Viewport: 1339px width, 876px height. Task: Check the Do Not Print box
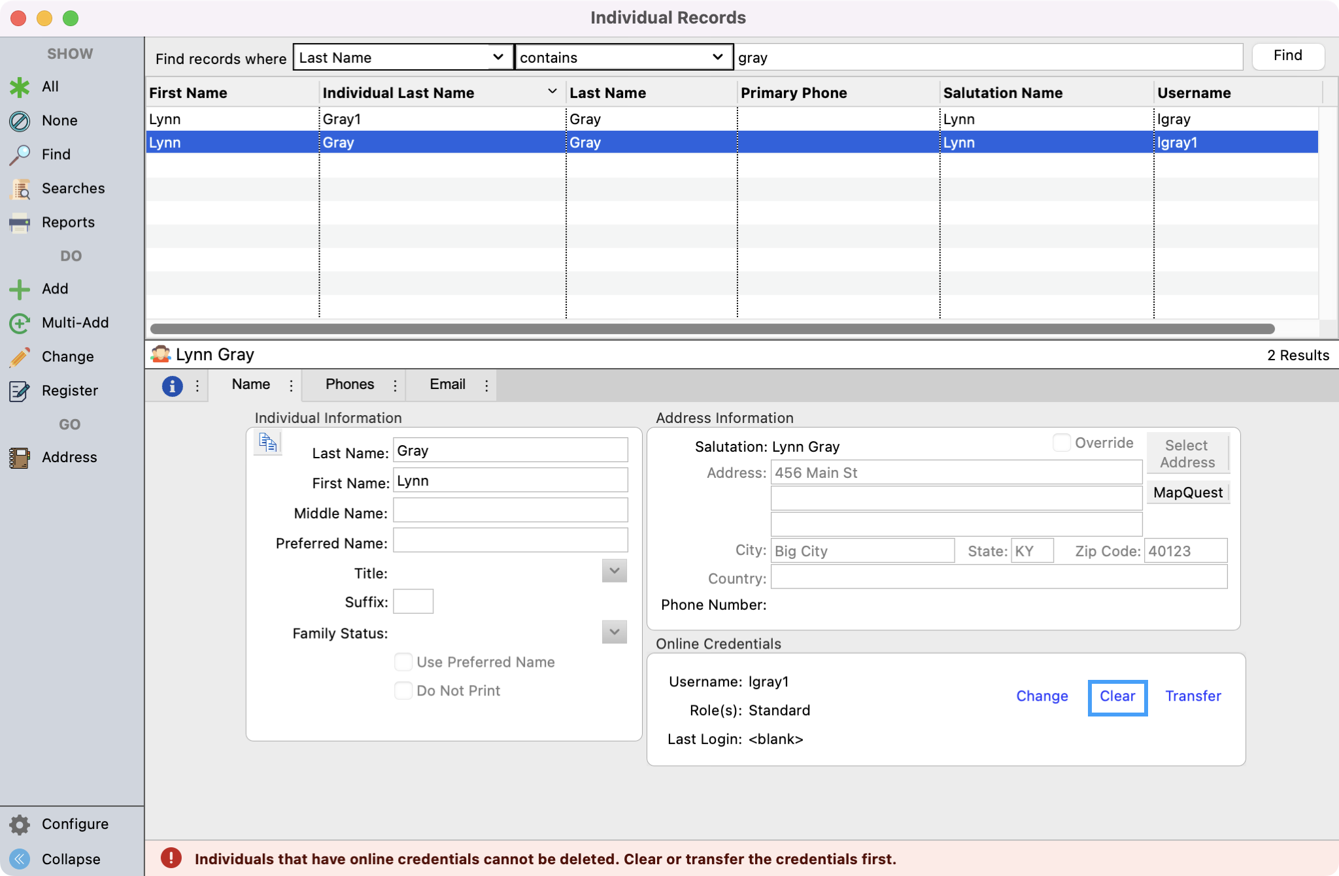(403, 691)
